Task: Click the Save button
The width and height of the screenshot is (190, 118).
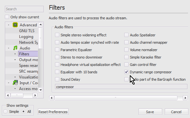Action: point(150,112)
